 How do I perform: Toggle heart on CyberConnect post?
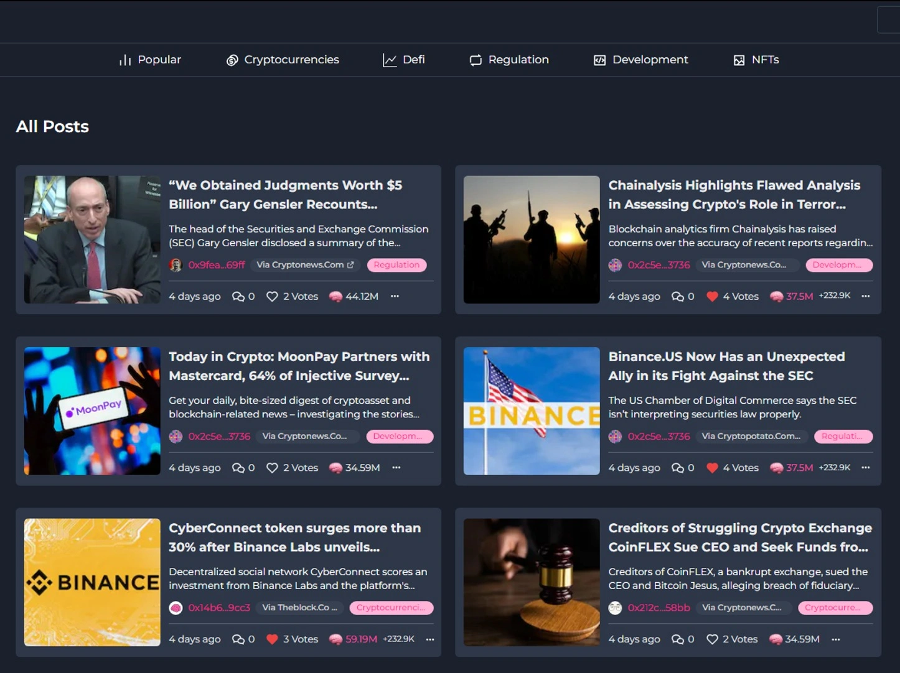coord(272,639)
